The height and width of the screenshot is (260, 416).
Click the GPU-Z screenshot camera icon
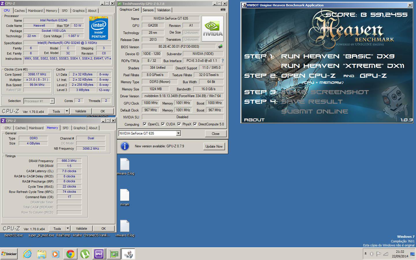223,10
